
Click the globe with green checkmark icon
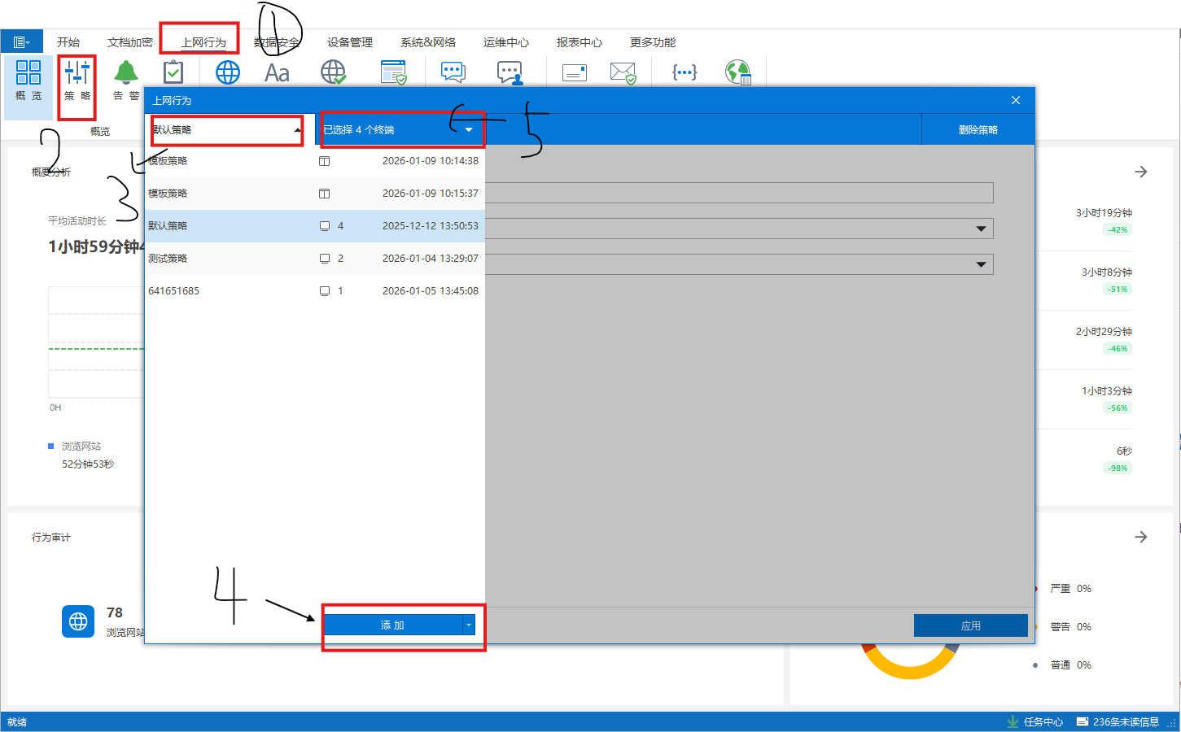pyautogui.click(x=333, y=73)
